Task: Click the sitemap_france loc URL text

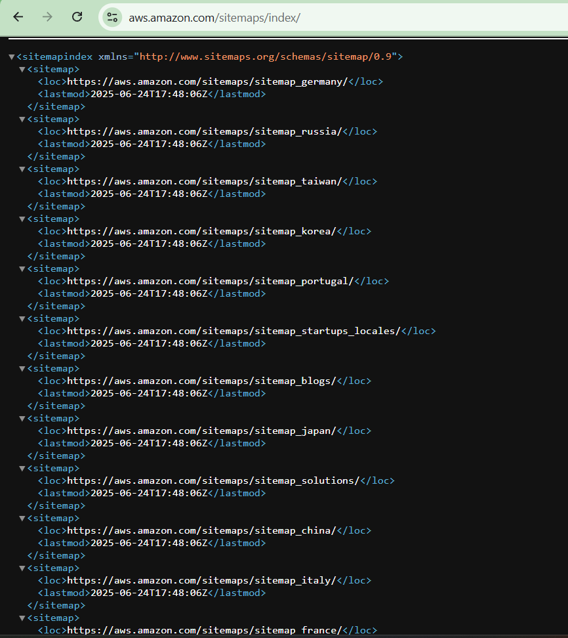Action: (x=205, y=630)
